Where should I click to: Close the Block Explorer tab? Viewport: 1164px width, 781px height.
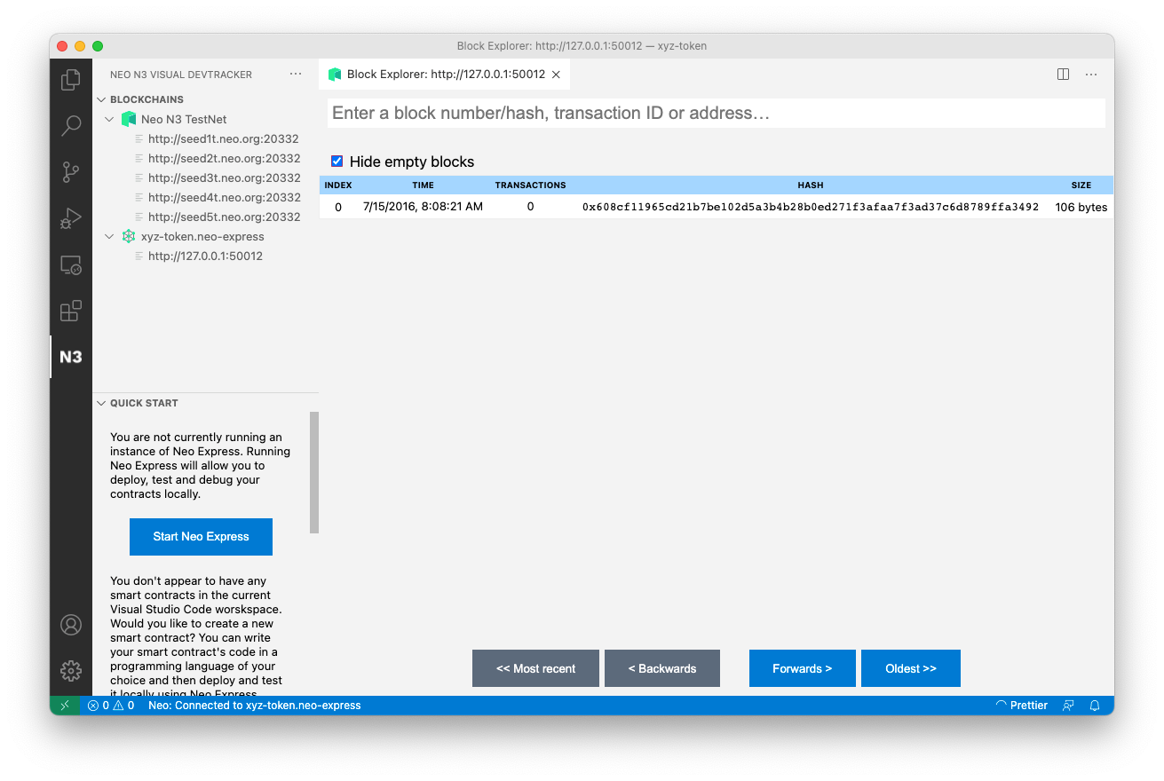[x=556, y=75]
